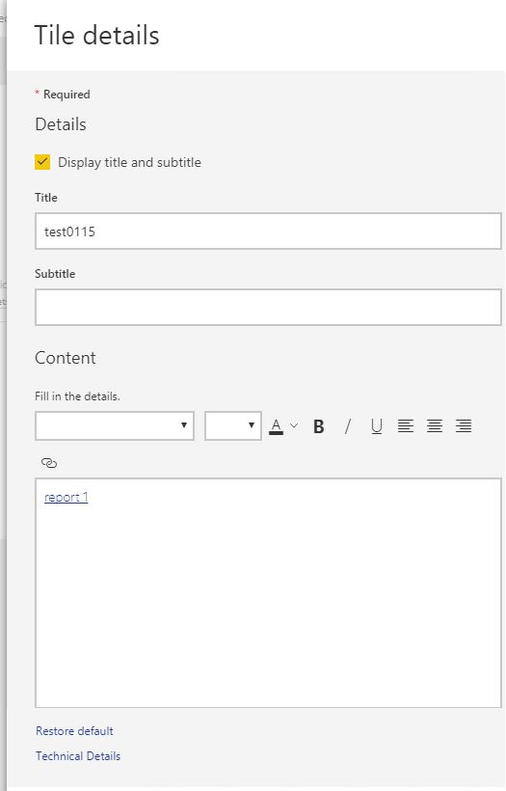
Task: Expand font color chevron menu
Action: click(294, 425)
